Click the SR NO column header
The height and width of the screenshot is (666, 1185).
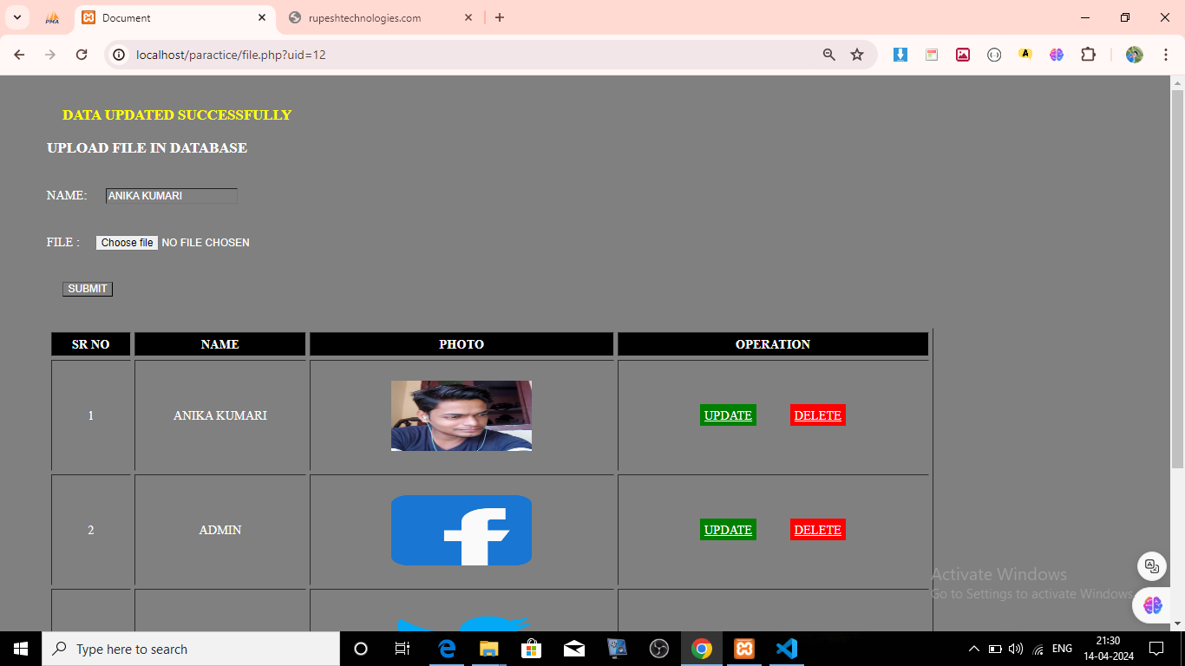[91, 344]
